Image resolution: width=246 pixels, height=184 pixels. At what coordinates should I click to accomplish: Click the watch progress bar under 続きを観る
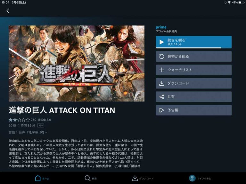(194, 48)
